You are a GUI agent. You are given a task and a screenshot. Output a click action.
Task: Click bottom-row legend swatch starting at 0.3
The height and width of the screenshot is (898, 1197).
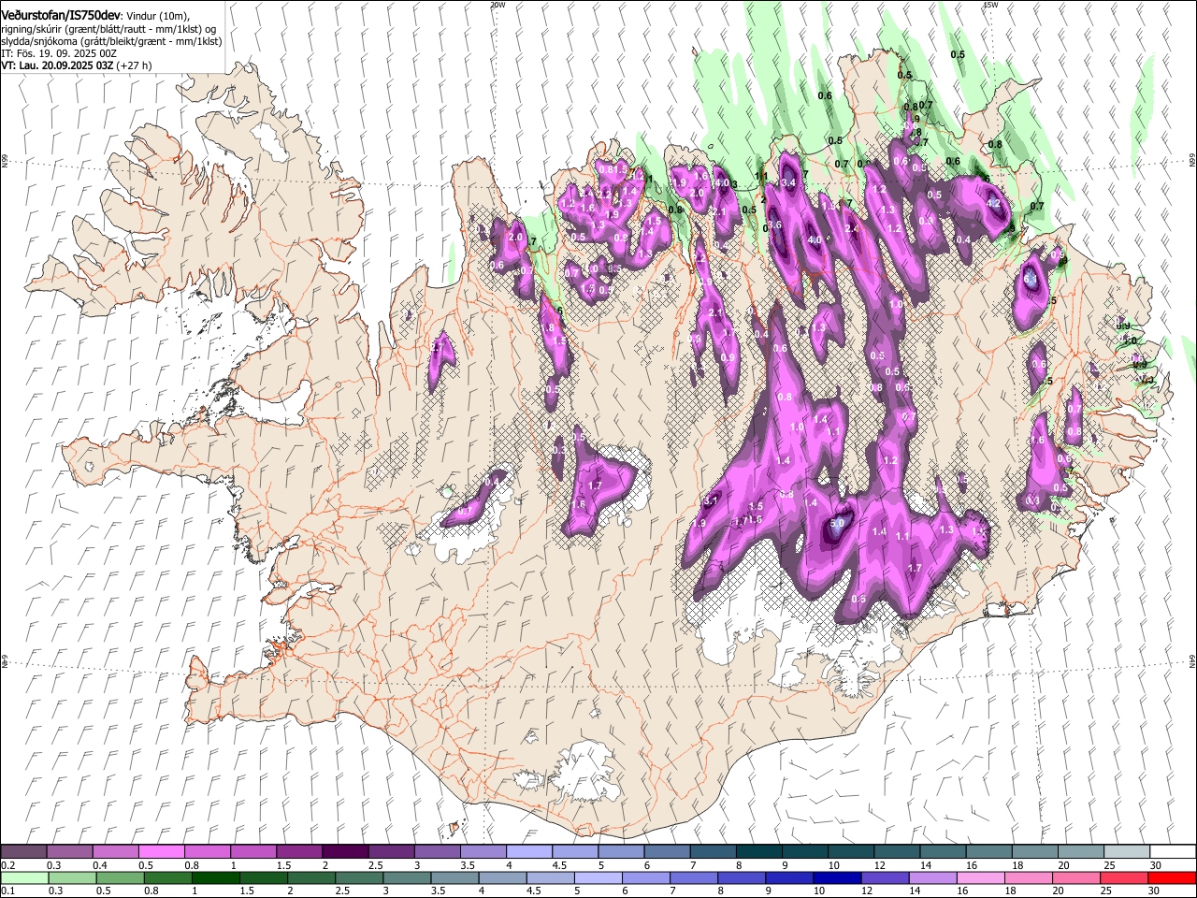pyautogui.click(x=72, y=877)
